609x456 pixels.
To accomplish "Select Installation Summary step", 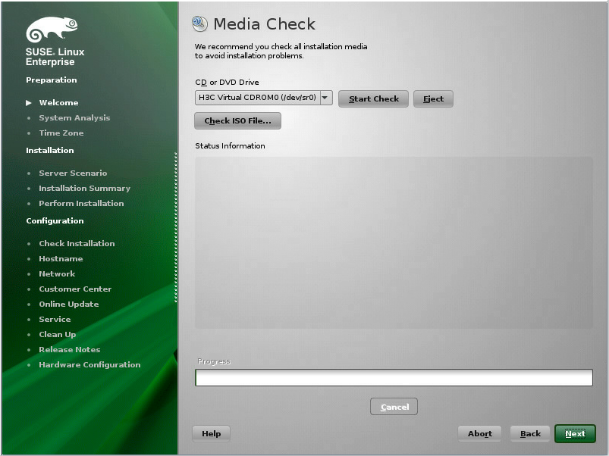I will point(85,189).
